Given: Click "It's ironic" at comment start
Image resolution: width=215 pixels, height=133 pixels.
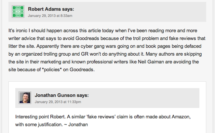Looking at the screenshot, I should click(x=18, y=31).
